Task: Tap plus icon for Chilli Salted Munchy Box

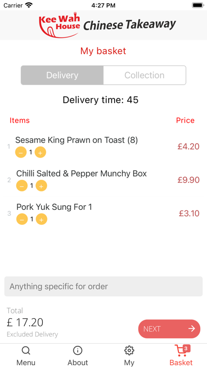Action: pos(41,186)
